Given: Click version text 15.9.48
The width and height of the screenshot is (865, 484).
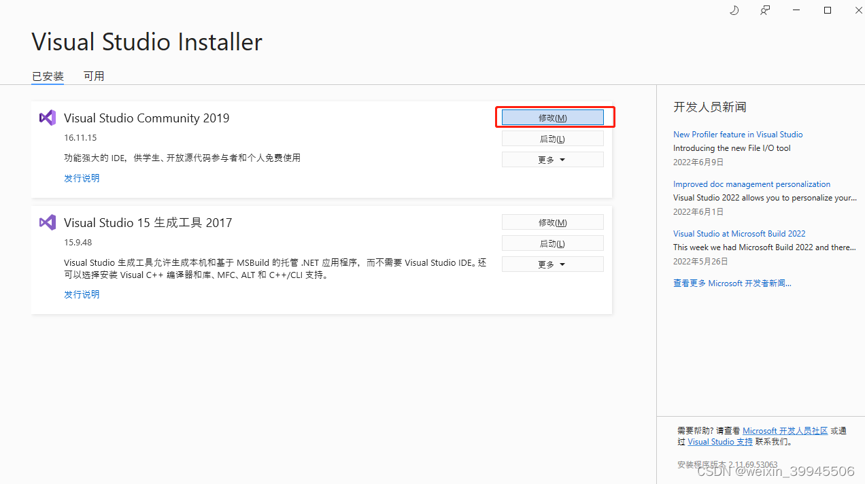Looking at the screenshot, I should pos(78,243).
